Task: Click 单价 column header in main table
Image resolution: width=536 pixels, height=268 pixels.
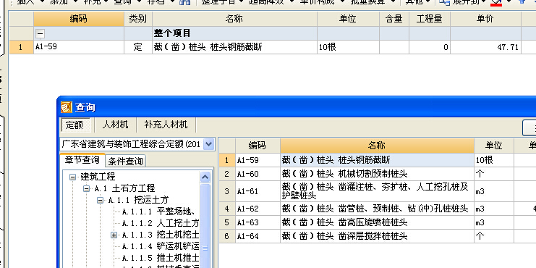Action: coord(485,19)
